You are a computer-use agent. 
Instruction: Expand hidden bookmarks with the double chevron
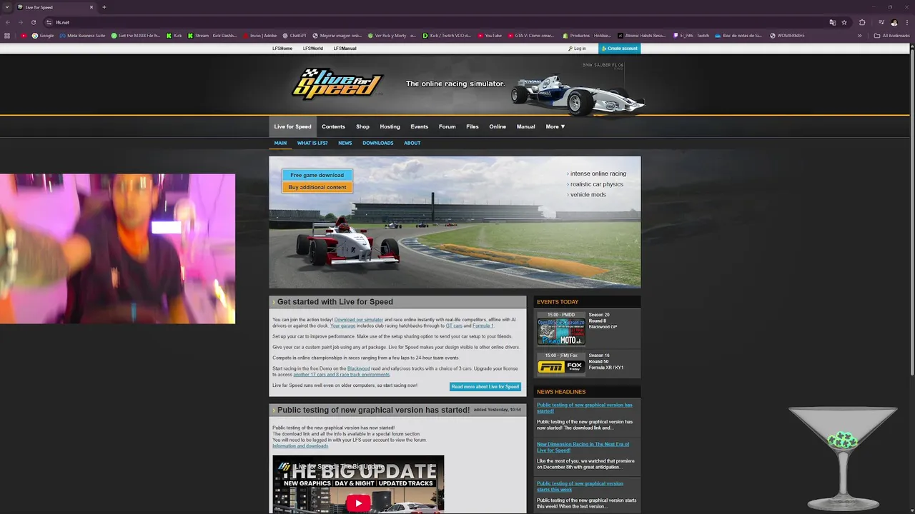click(860, 35)
